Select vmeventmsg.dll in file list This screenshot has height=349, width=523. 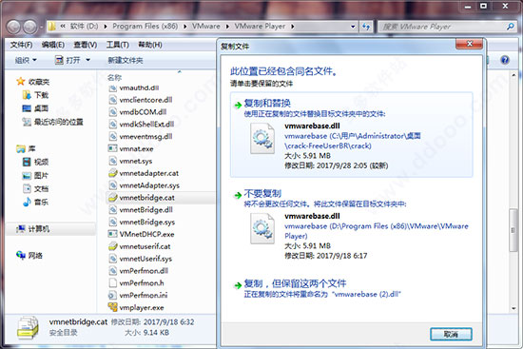click(141, 137)
